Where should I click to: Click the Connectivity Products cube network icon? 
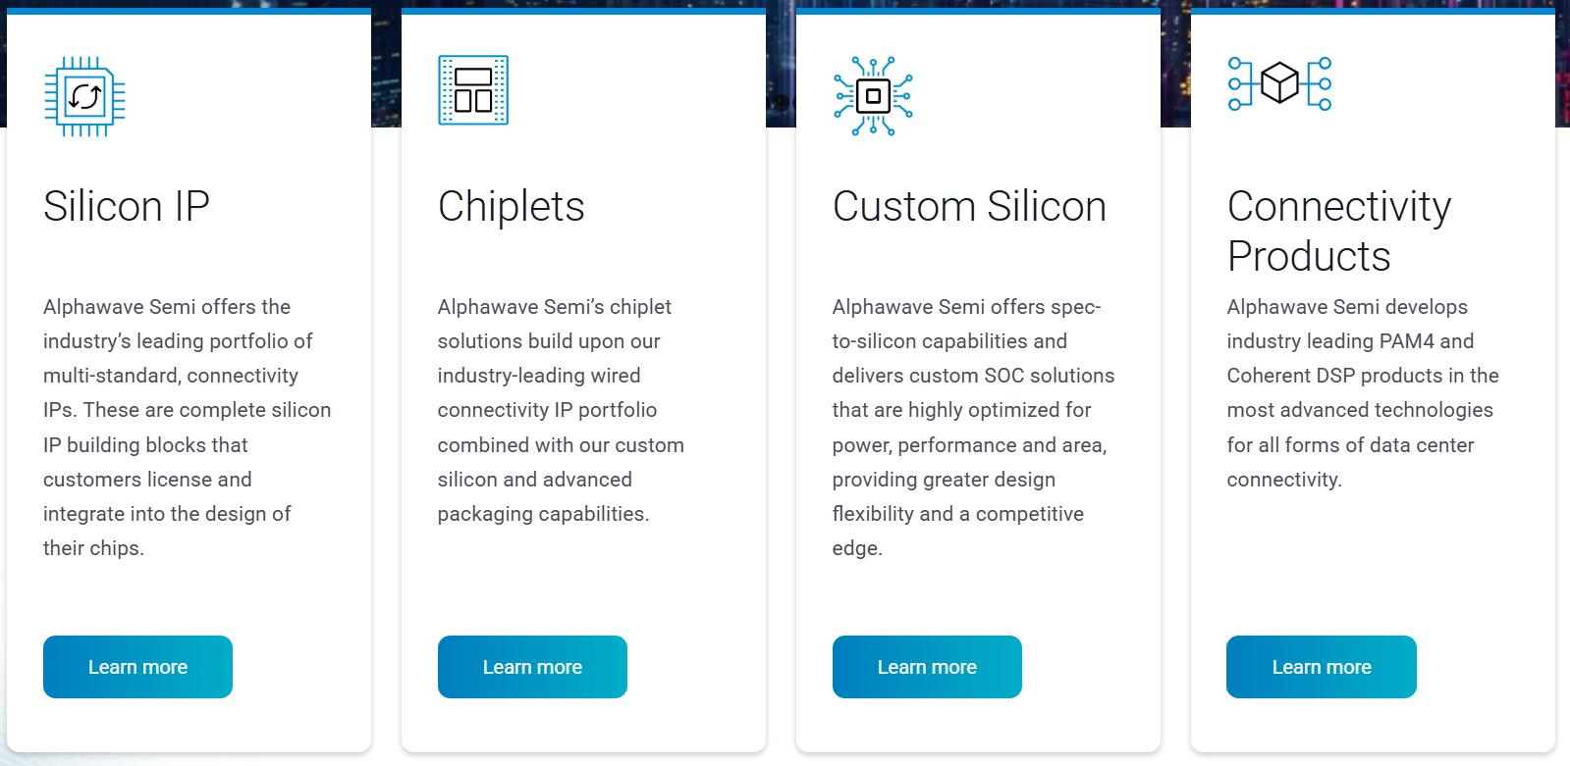[x=1279, y=82]
